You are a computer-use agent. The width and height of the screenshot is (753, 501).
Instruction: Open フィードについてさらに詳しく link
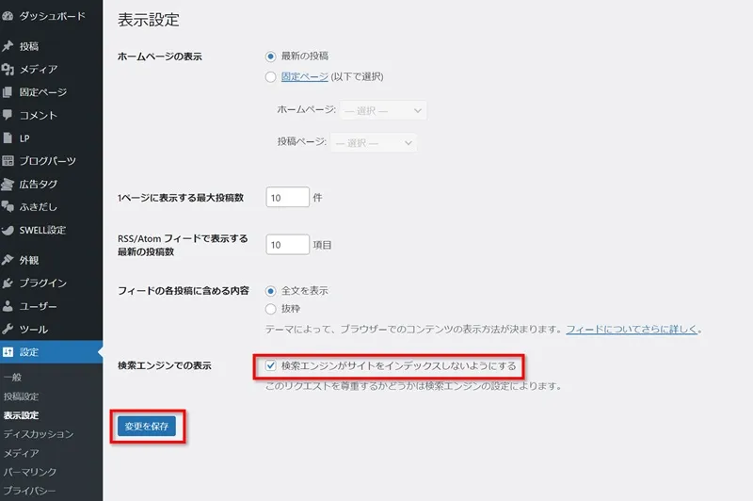click(x=633, y=330)
